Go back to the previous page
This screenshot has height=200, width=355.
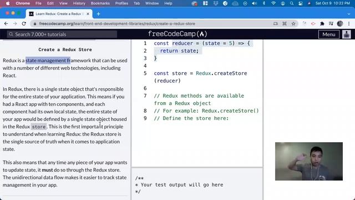(6, 23)
